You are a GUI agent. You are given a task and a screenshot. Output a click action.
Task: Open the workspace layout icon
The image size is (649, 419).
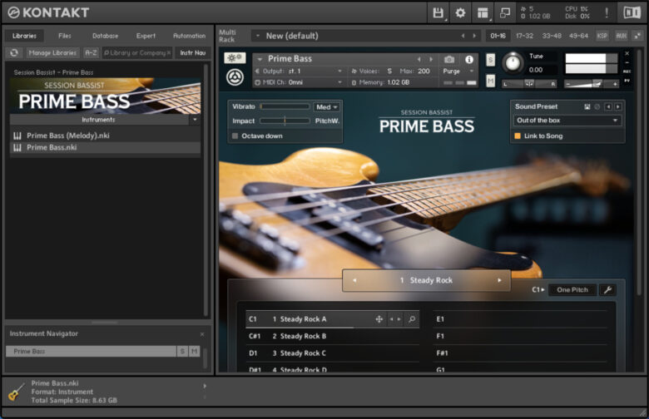point(483,12)
